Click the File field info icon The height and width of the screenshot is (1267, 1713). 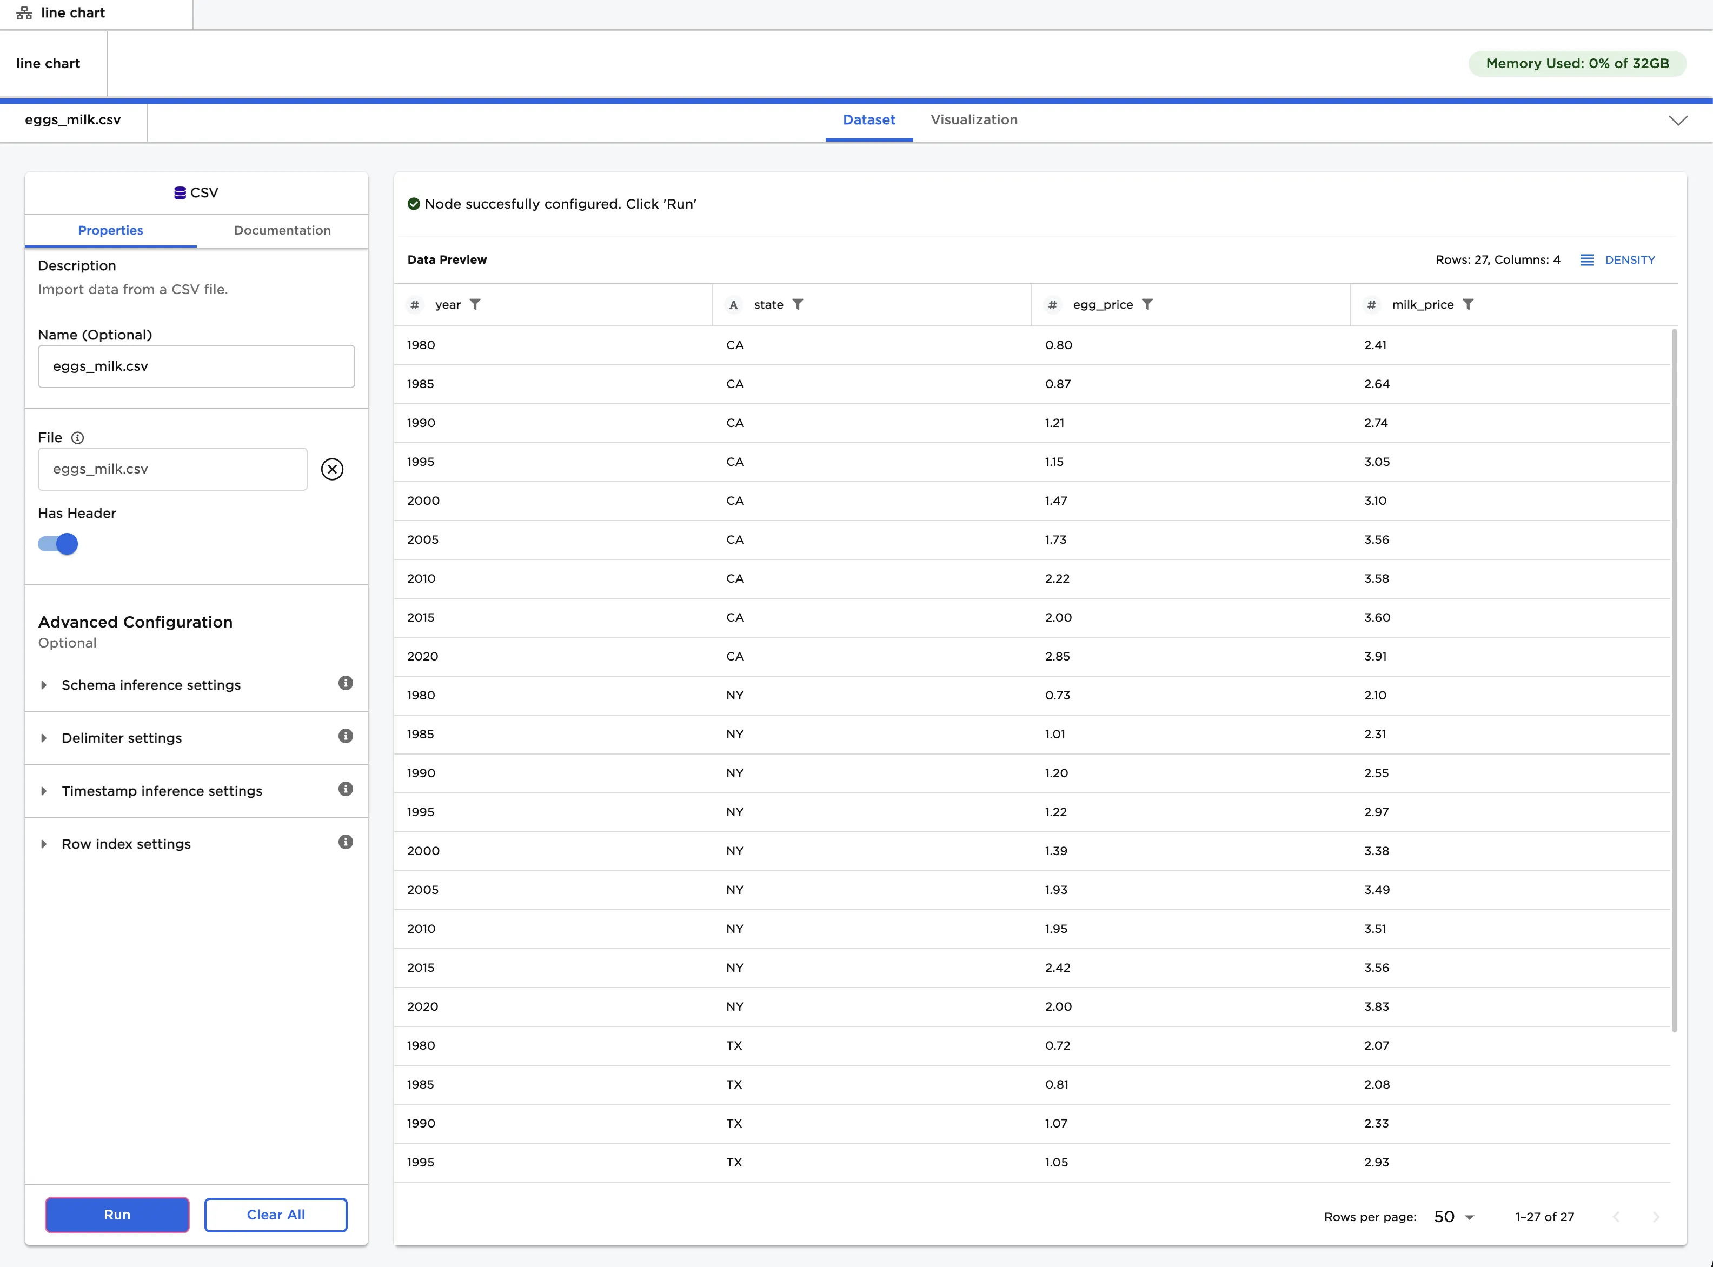pyautogui.click(x=77, y=437)
